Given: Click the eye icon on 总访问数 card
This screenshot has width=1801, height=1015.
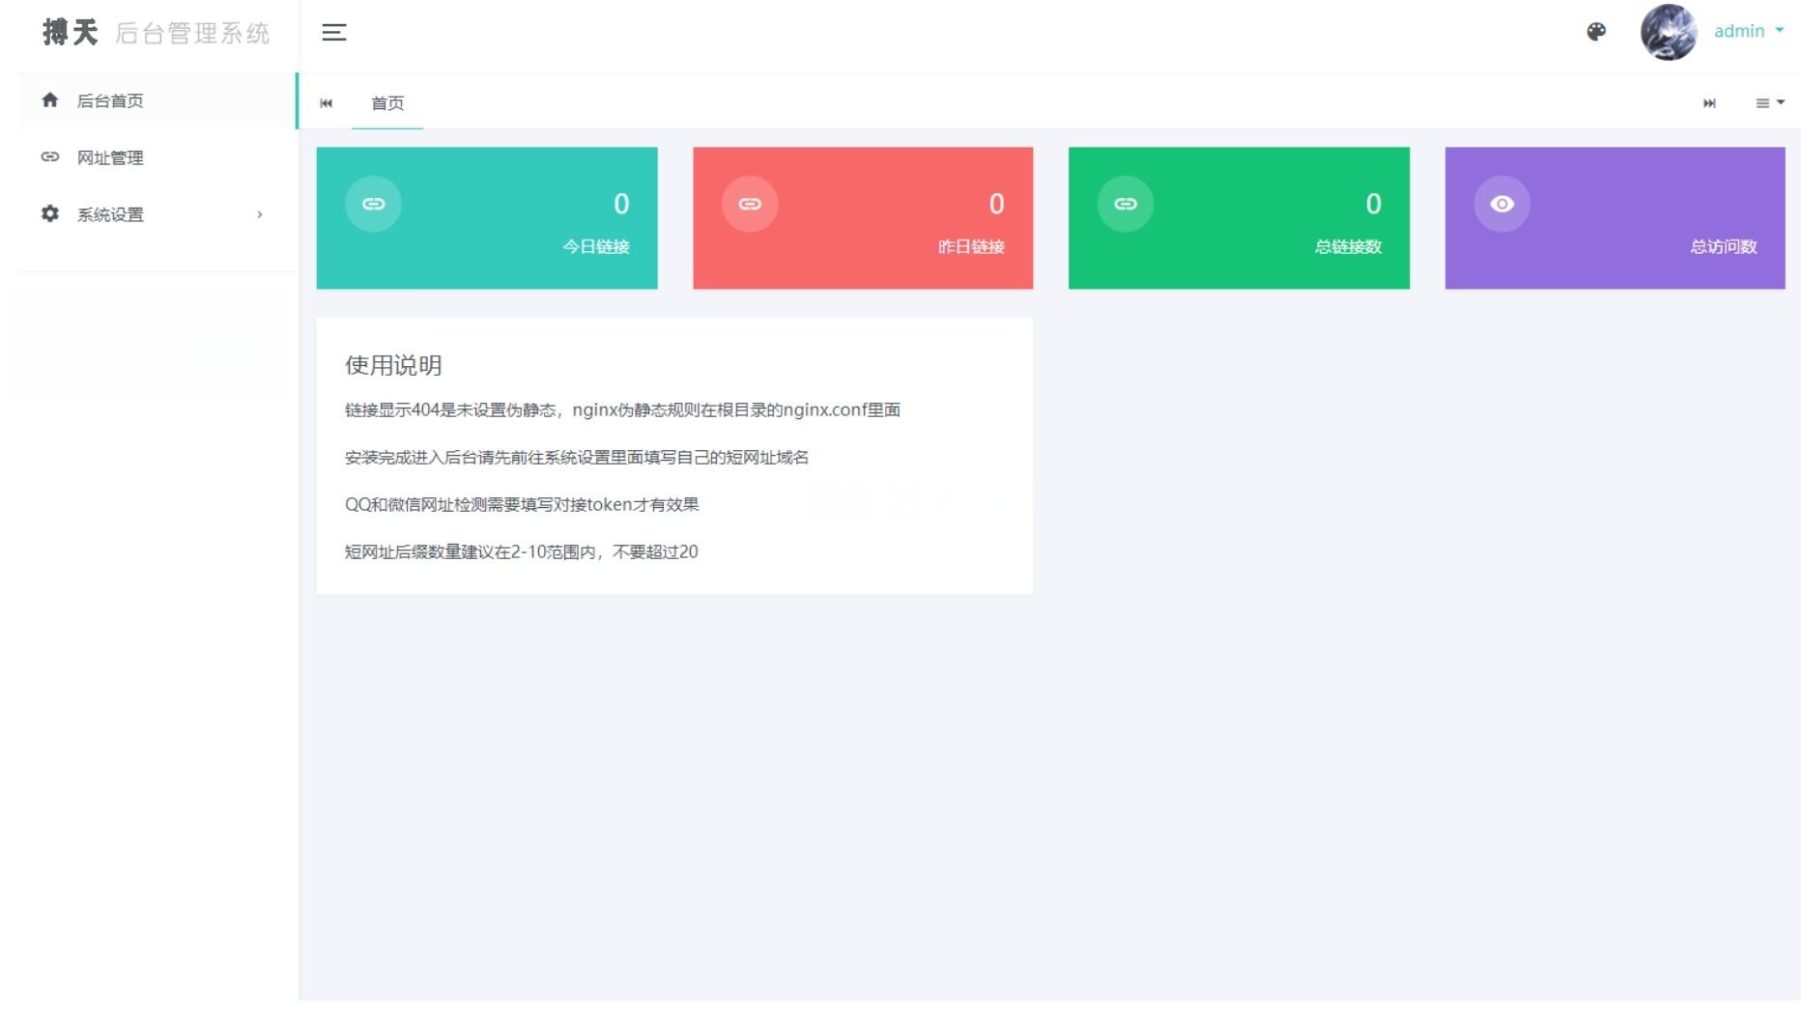Looking at the screenshot, I should tap(1501, 204).
